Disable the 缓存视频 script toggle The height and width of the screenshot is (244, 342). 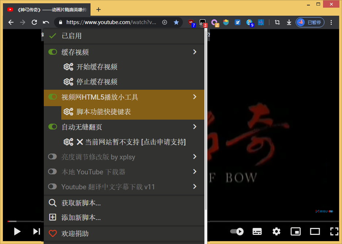pos(53,52)
